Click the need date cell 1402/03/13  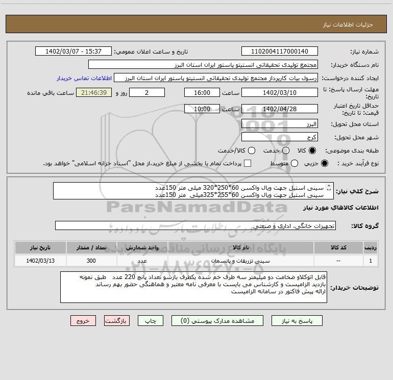[x=40, y=261]
